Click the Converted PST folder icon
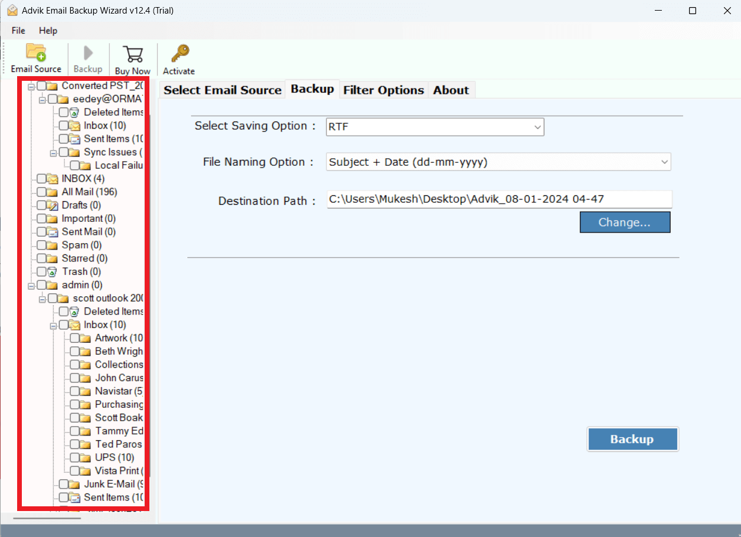 point(53,86)
